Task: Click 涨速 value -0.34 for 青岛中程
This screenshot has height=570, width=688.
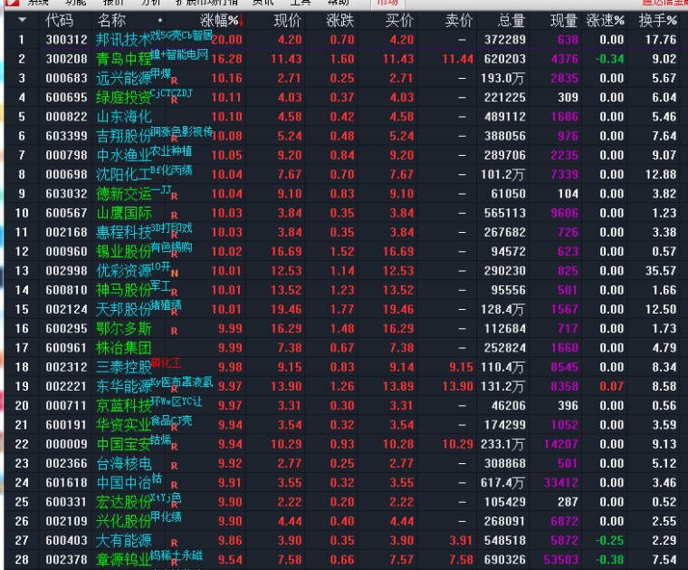Action: point(609,59)
